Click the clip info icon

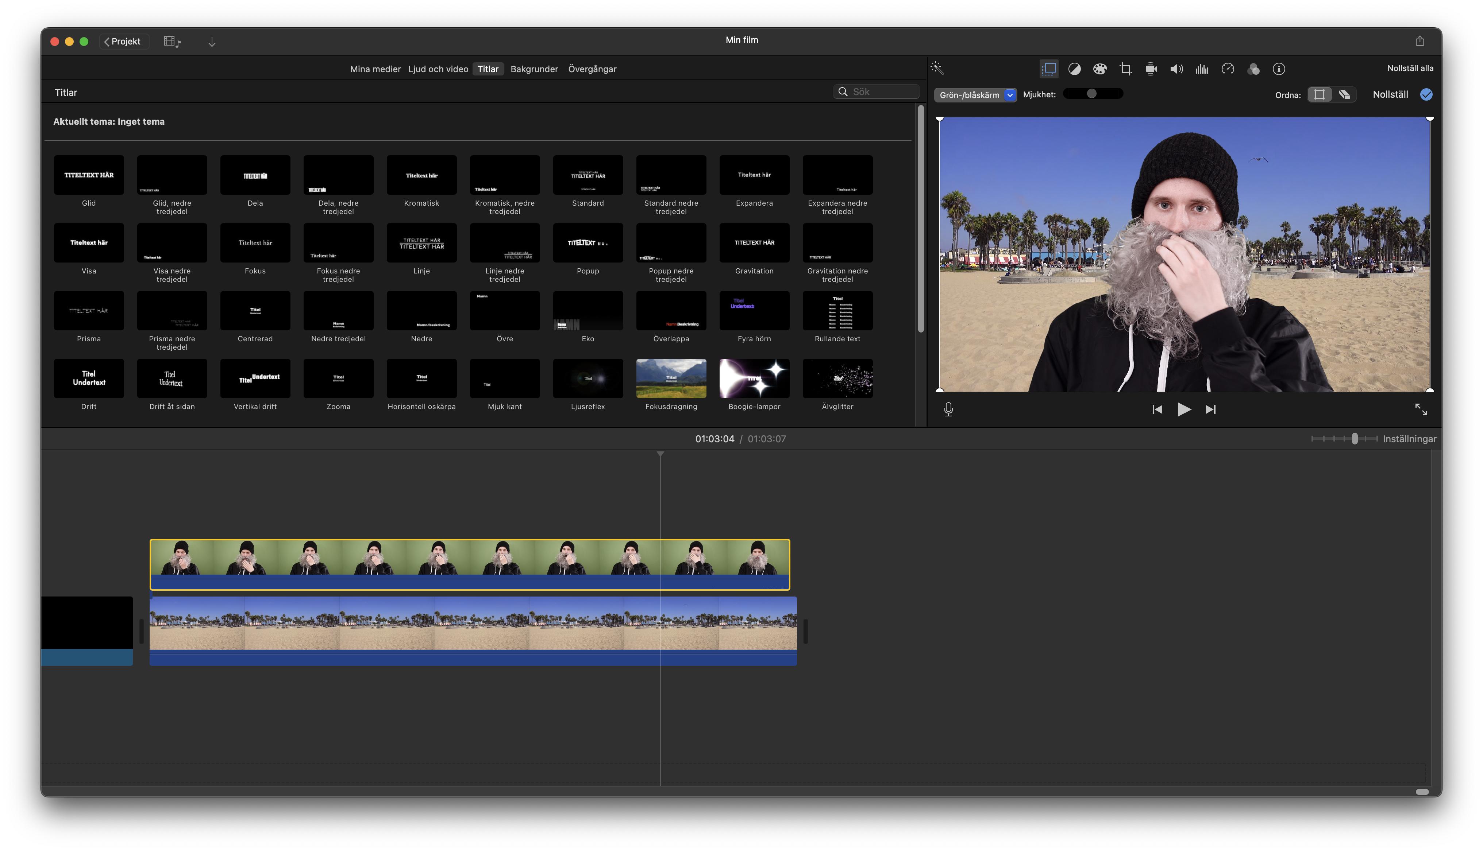click(x=1279, y=69)
